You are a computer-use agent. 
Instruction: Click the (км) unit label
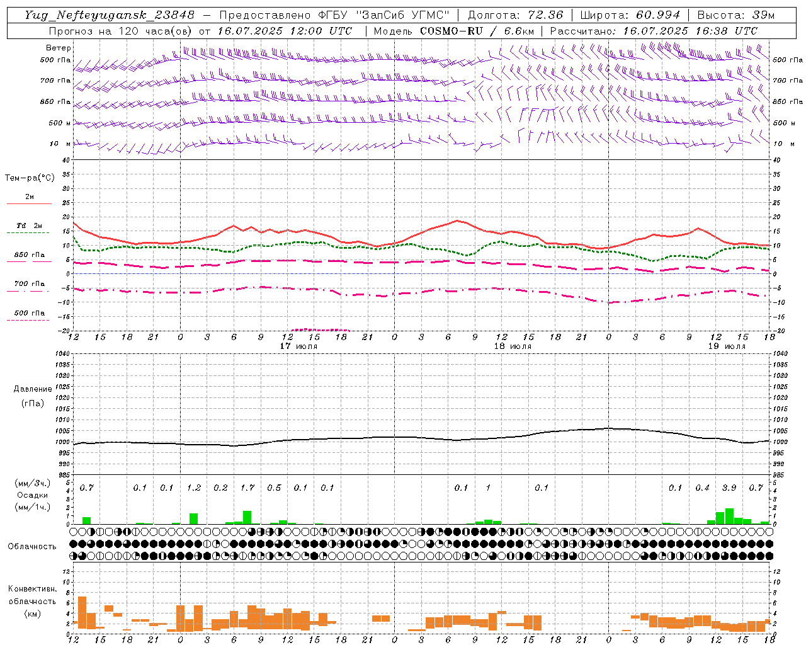point(32,614)
